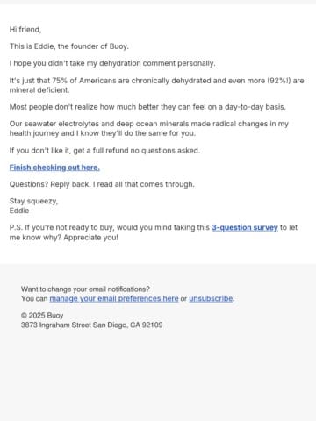The image size is (316, 421).
Task: Click 'Want to change your email notifications?' text
Action: (85, 289)
